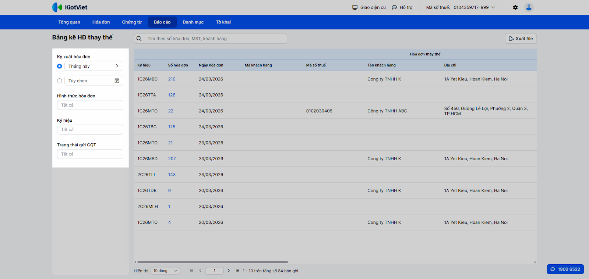Open invoice number 210 link
Image resolution: width=589 pixels, height=279 pixels.
point(172,79)
